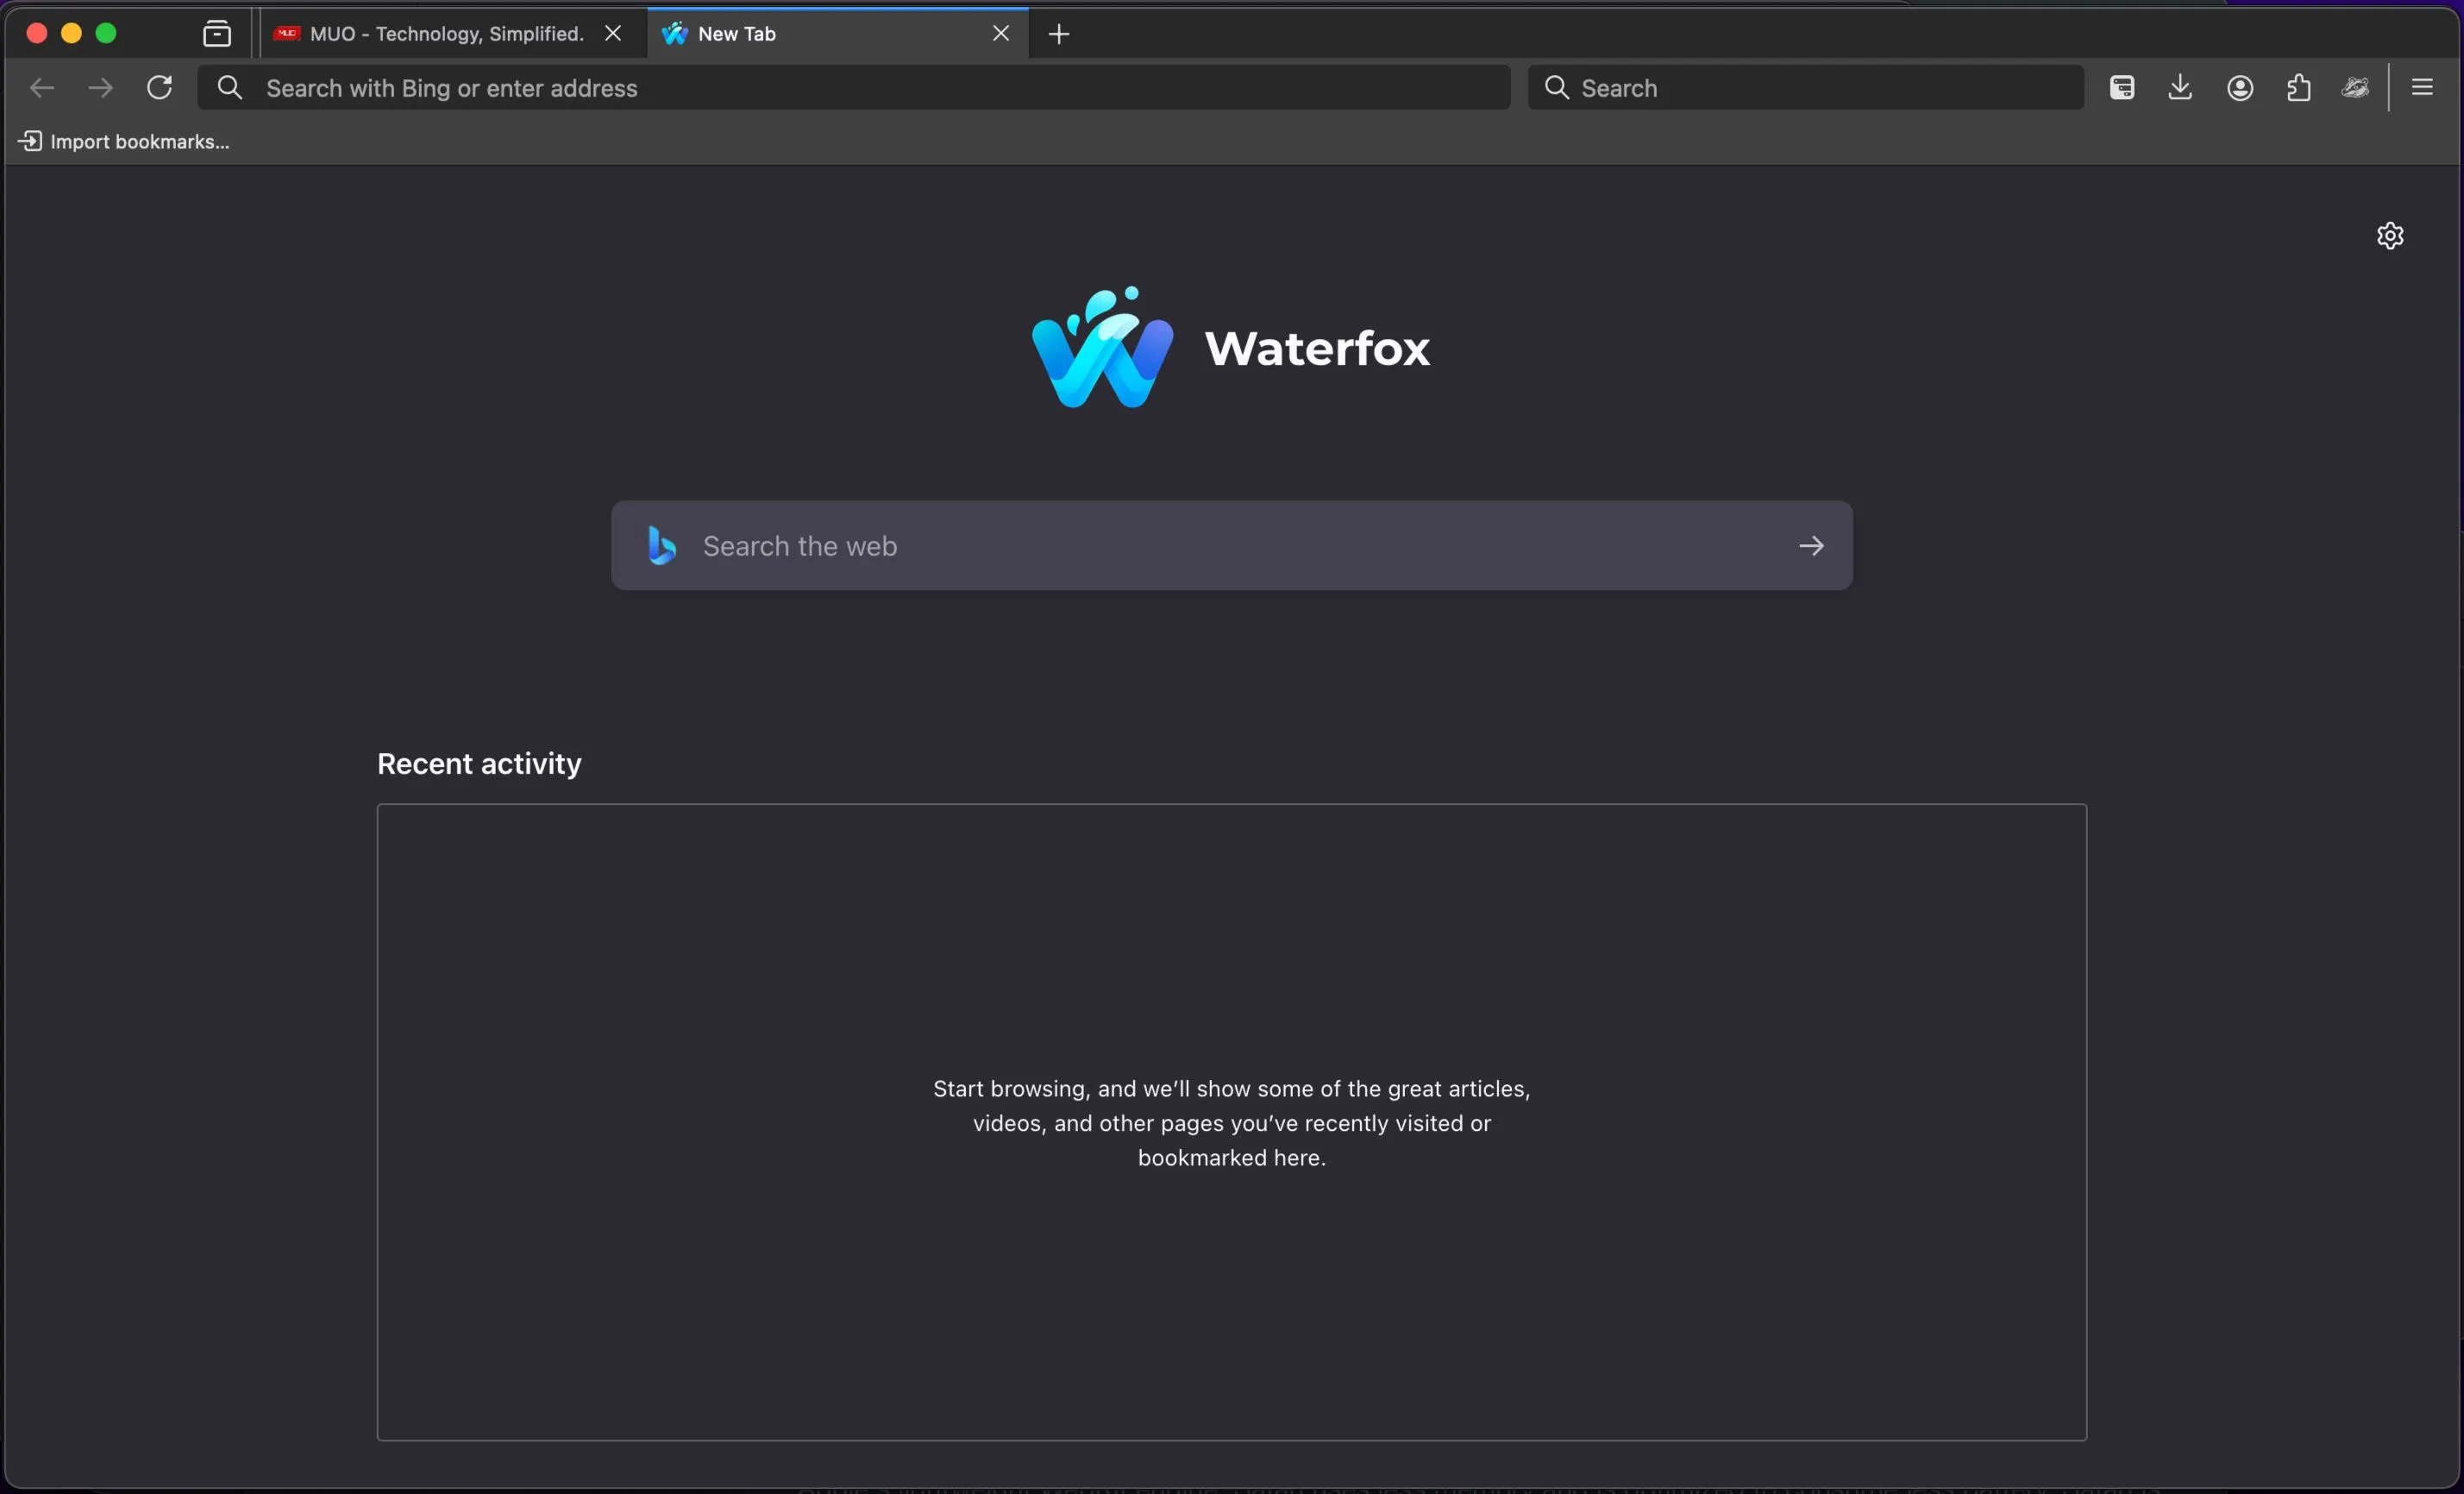
Task: Click the Bing logo in search box
Action: [662, 545]
